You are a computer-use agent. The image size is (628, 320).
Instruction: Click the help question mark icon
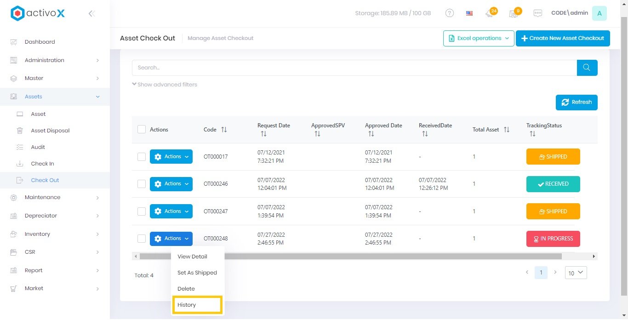pos(450,13)
